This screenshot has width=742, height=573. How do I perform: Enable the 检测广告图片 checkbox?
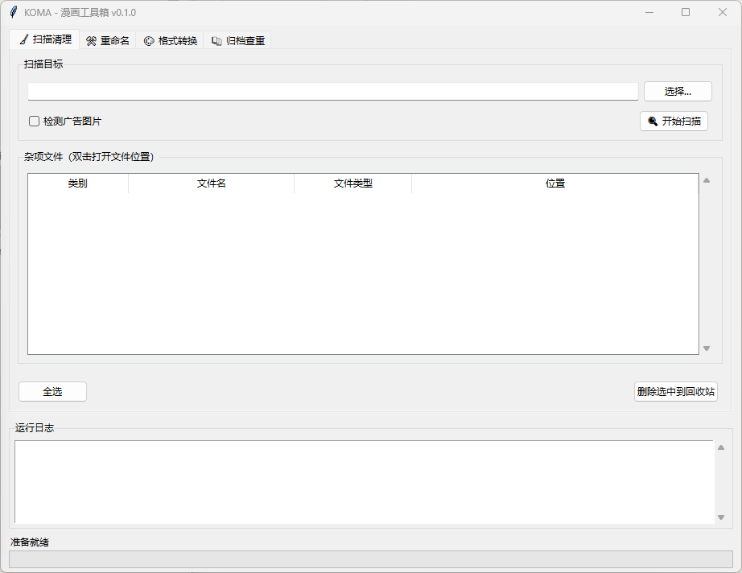(x=35, y=122)
